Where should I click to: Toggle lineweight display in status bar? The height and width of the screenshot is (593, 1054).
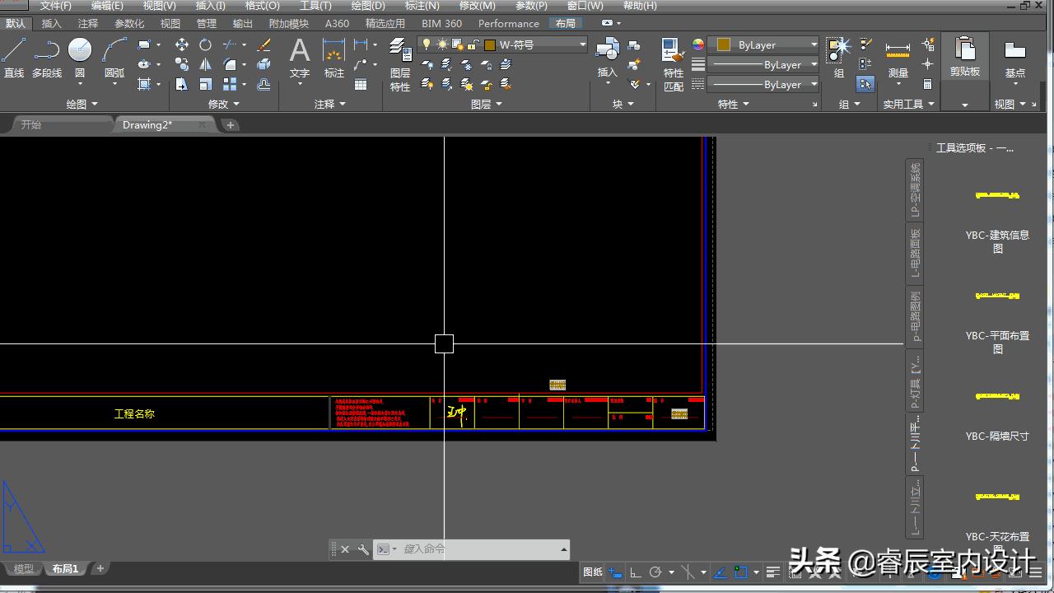click(x=772, y=572)
